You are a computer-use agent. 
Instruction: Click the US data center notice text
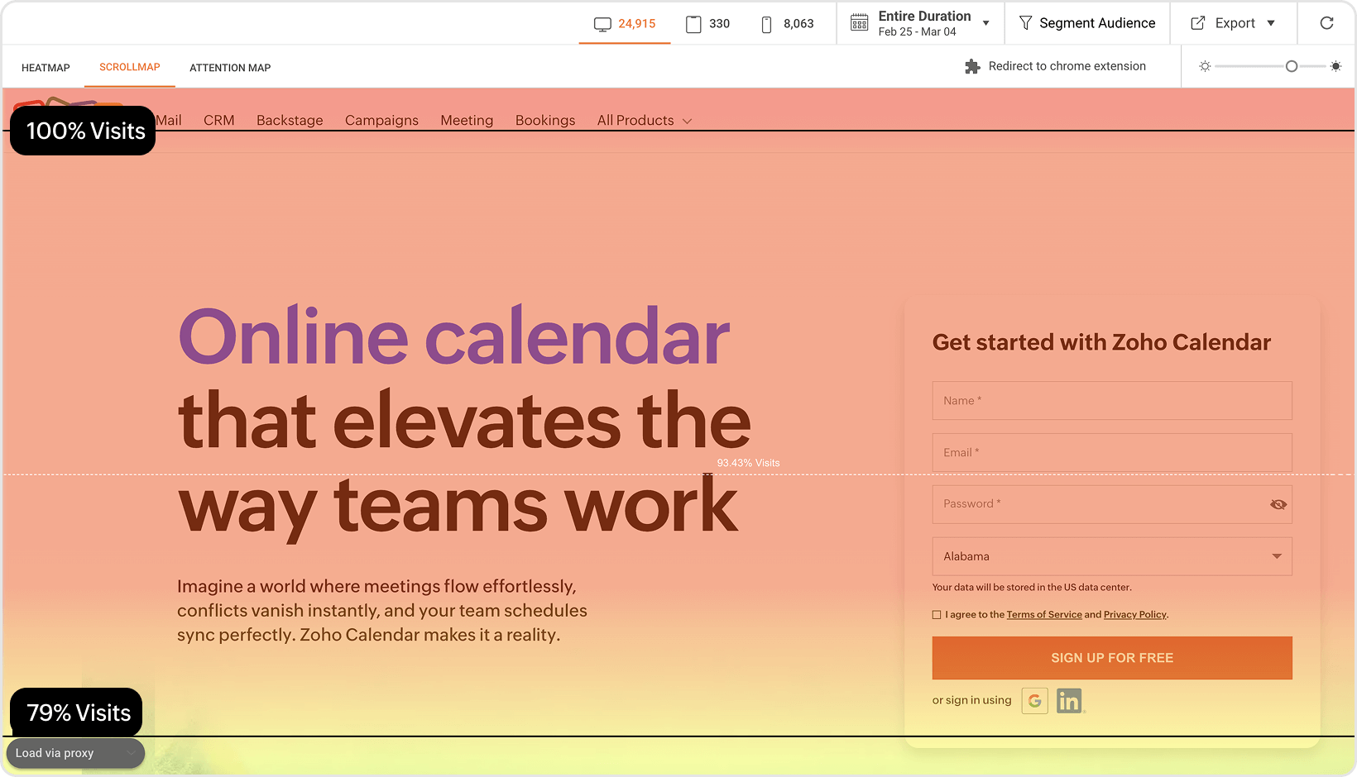coord(1032,588)
